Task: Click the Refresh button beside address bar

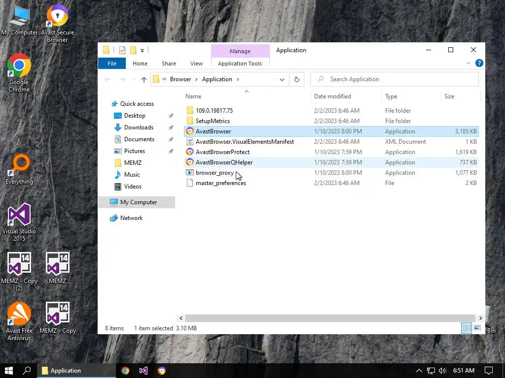Action: tap(296, 79)
